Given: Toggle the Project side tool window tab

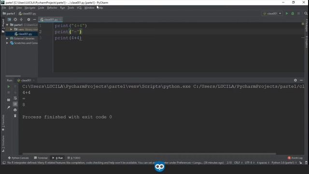Looking at the screenshot, I should pos(3,26).
